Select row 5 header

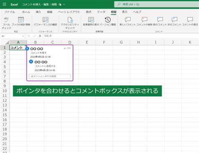pyautogui.click(x=5, y=67)
